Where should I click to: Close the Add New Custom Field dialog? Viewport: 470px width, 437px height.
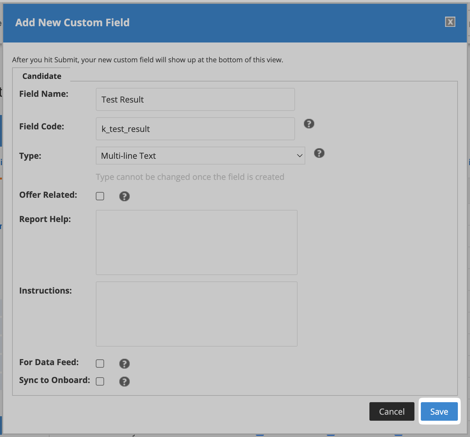tap(450, 22)
